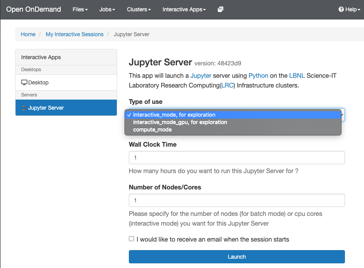This screenshot has height=268, width=364.
Task: Click the Jupyter logo icon in sidebar
Action: [x=24, y=108]
